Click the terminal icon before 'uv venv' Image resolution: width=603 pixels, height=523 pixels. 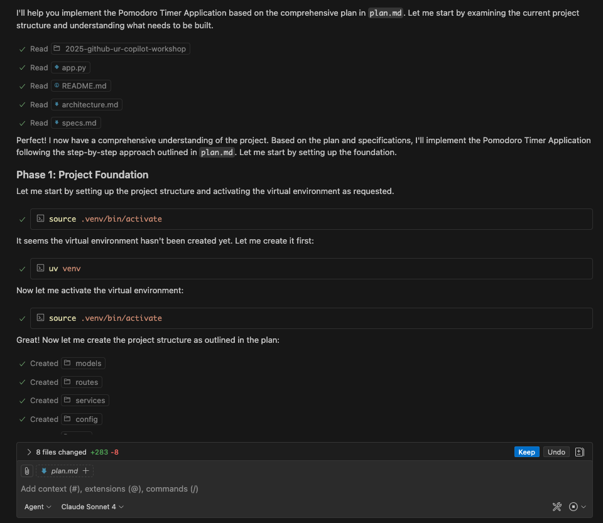[x=40, y=268]
